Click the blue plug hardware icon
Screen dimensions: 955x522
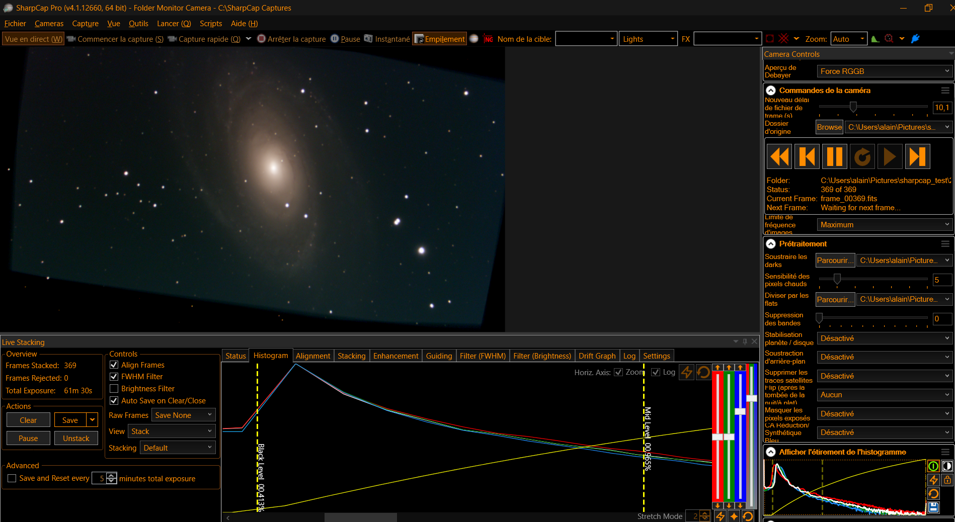pos(915,39)
